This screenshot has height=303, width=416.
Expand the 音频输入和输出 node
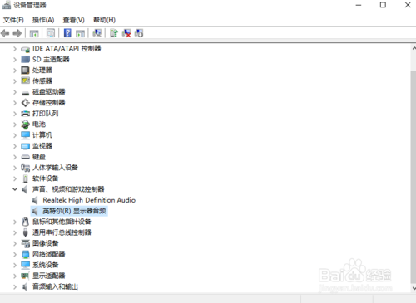click(x=15, y=286)
